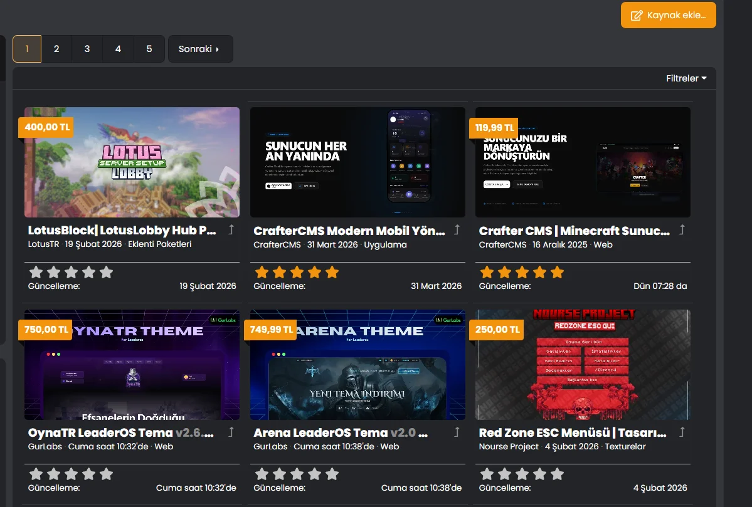Click the orange stars of Crafter CMS Minecraft
Viewport: 752px width, 507px height.
pyautogui.click(x=522, y=272)
